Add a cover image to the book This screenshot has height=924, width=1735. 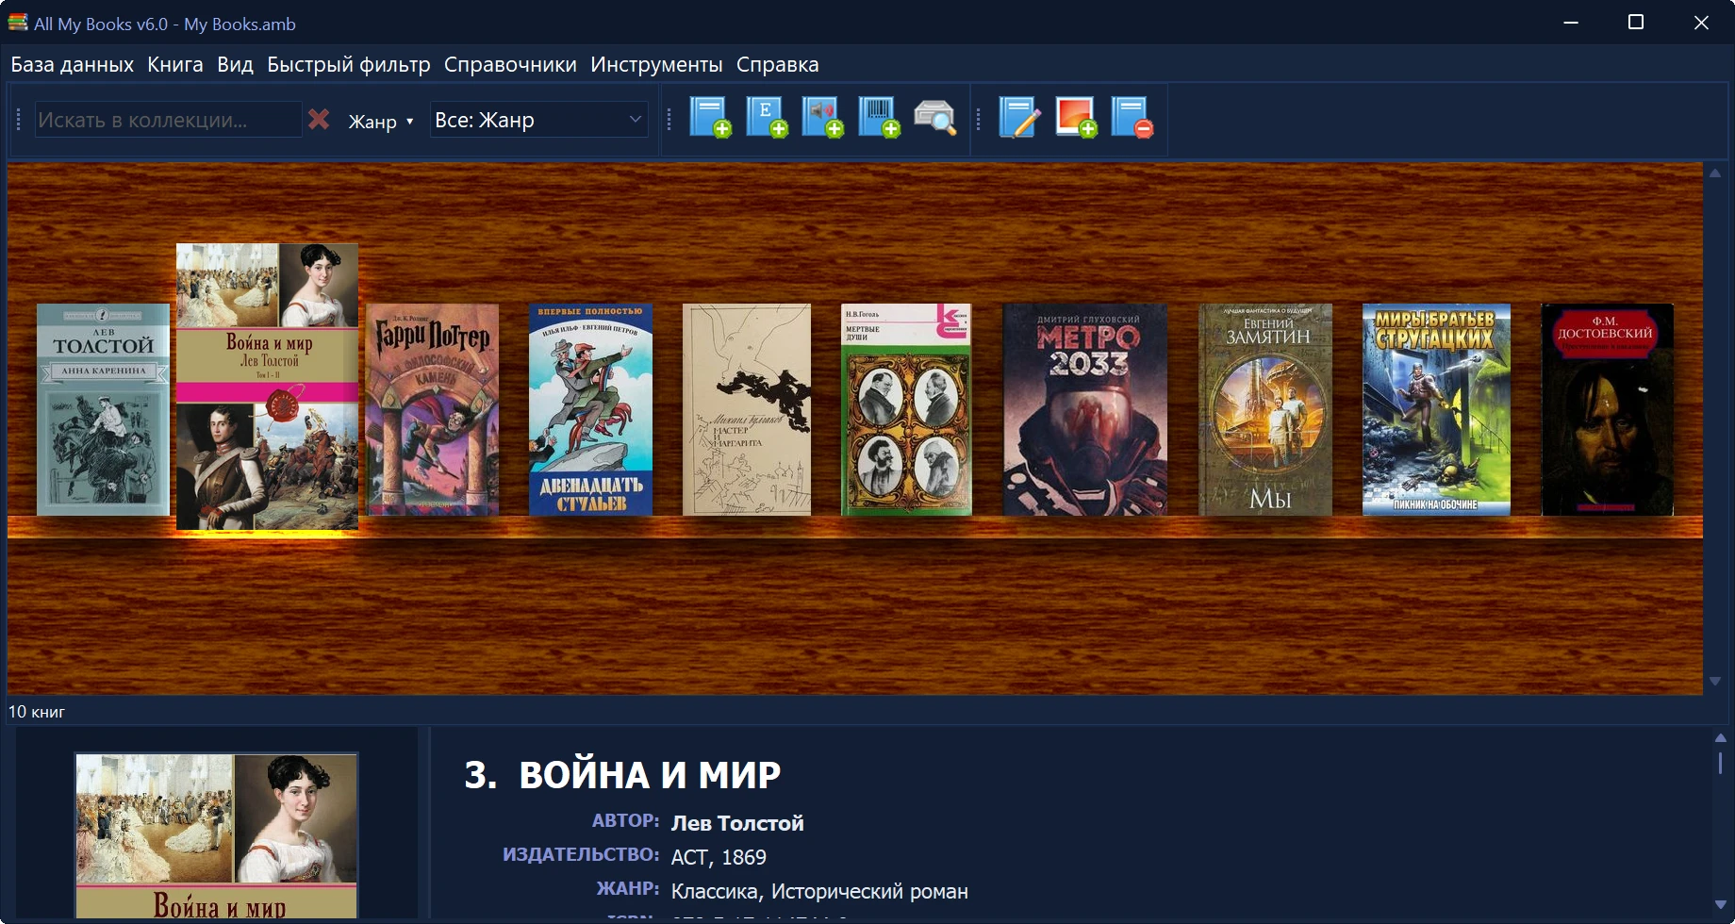pyautogui.click(x=1076, y=118)
